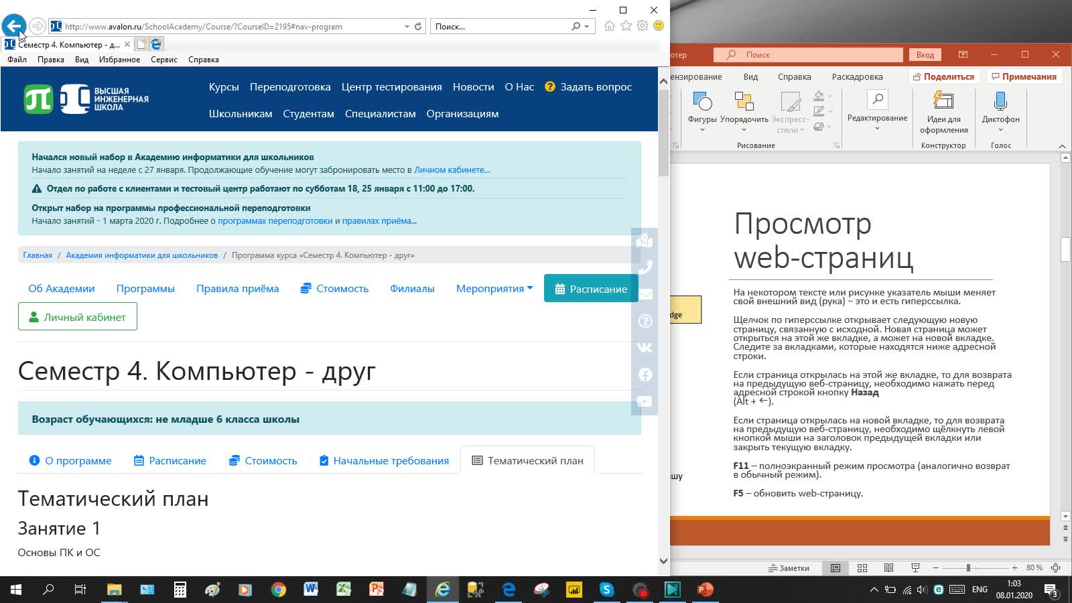Open Favorites star in Internet Explorer
The height and width of the screenshot is (603, 1072).
click(626, 25)
